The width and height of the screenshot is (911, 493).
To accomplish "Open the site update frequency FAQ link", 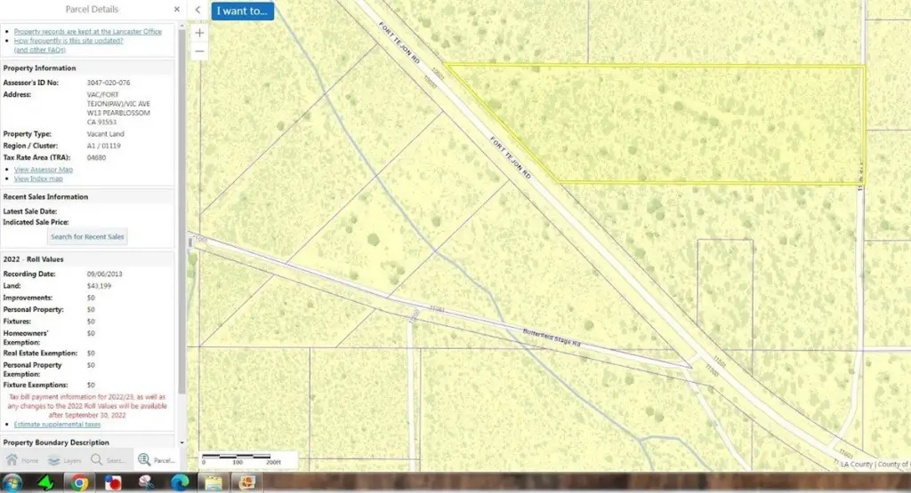I will [69, 40].
